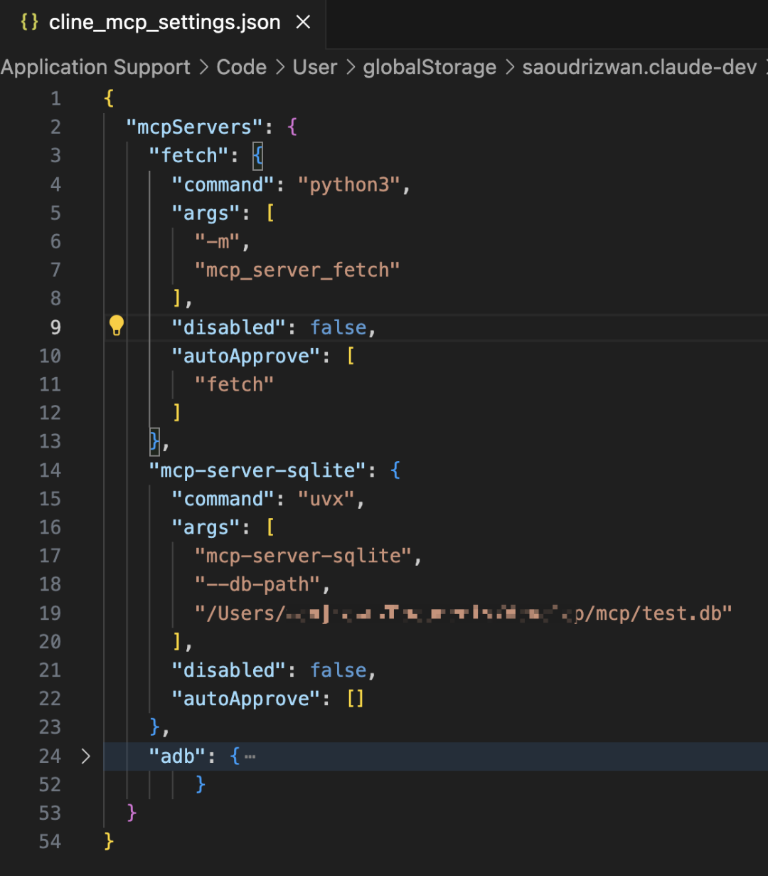Expand the folded "adb" block on line 24
This screenshot has height=876, width=768.
coord(85,756)
